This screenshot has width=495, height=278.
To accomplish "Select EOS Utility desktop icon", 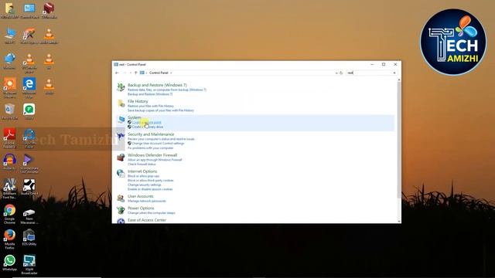I will [x=29, y=238].
